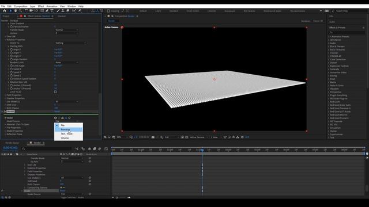
Task: Click the leftmost icon in viewer bottom bar
Action: (105, 137)
